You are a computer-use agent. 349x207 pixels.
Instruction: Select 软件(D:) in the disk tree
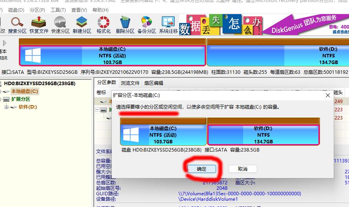[x=28, y=107]
